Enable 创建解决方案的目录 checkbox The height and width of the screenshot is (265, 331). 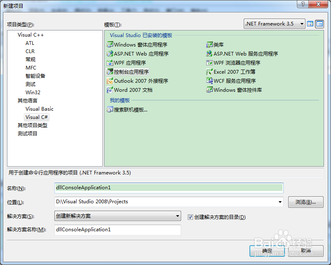click(190, 216)
